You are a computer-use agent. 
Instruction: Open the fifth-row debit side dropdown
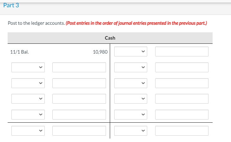tap(28, 114)
